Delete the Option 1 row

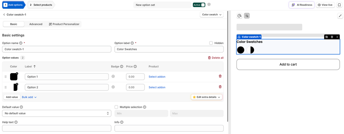point(220,76)
